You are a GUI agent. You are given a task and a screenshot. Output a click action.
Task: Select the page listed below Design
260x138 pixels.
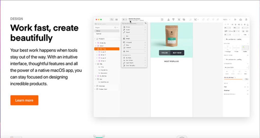[x=107, y=34]
